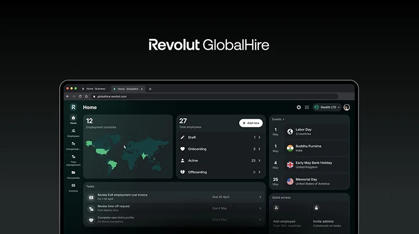Click the 12 Employment countries count
The width and height of the screenshot is (419, 234).
101,124
